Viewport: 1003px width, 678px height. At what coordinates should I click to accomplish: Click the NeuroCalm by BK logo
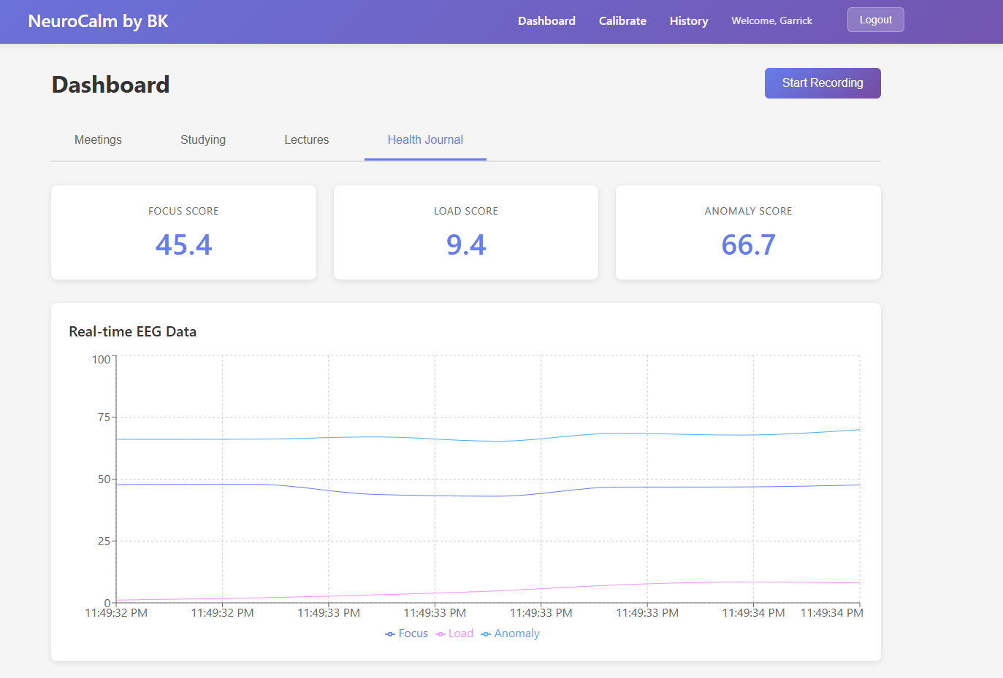coord(98,21)
